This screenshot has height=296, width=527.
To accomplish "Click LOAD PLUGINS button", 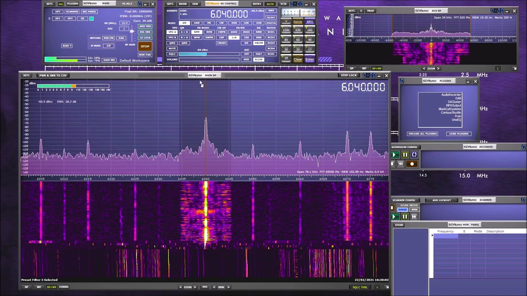I will pyautogui.click(x=459, y=134).
